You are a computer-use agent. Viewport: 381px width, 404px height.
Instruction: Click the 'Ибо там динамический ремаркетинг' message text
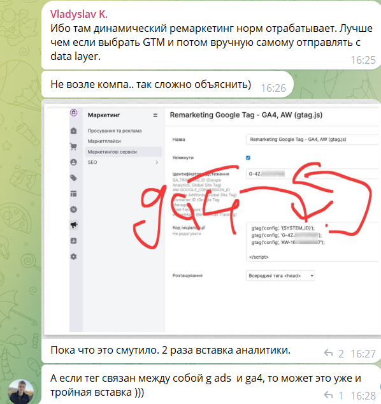click(x=212, y=42)
